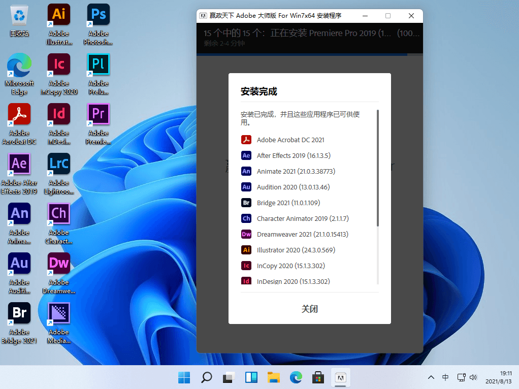The width and height of the screenshot is (519, 389).
Task: Select 'Bridge 2021 (11.0.1.109)' entry
Action: [288, 203]
